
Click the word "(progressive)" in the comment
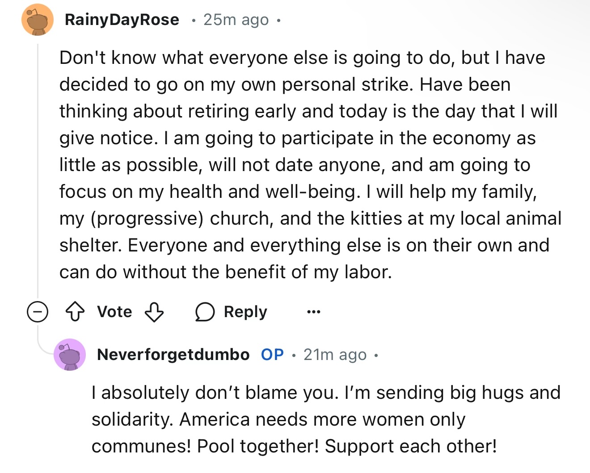(147, 218)
